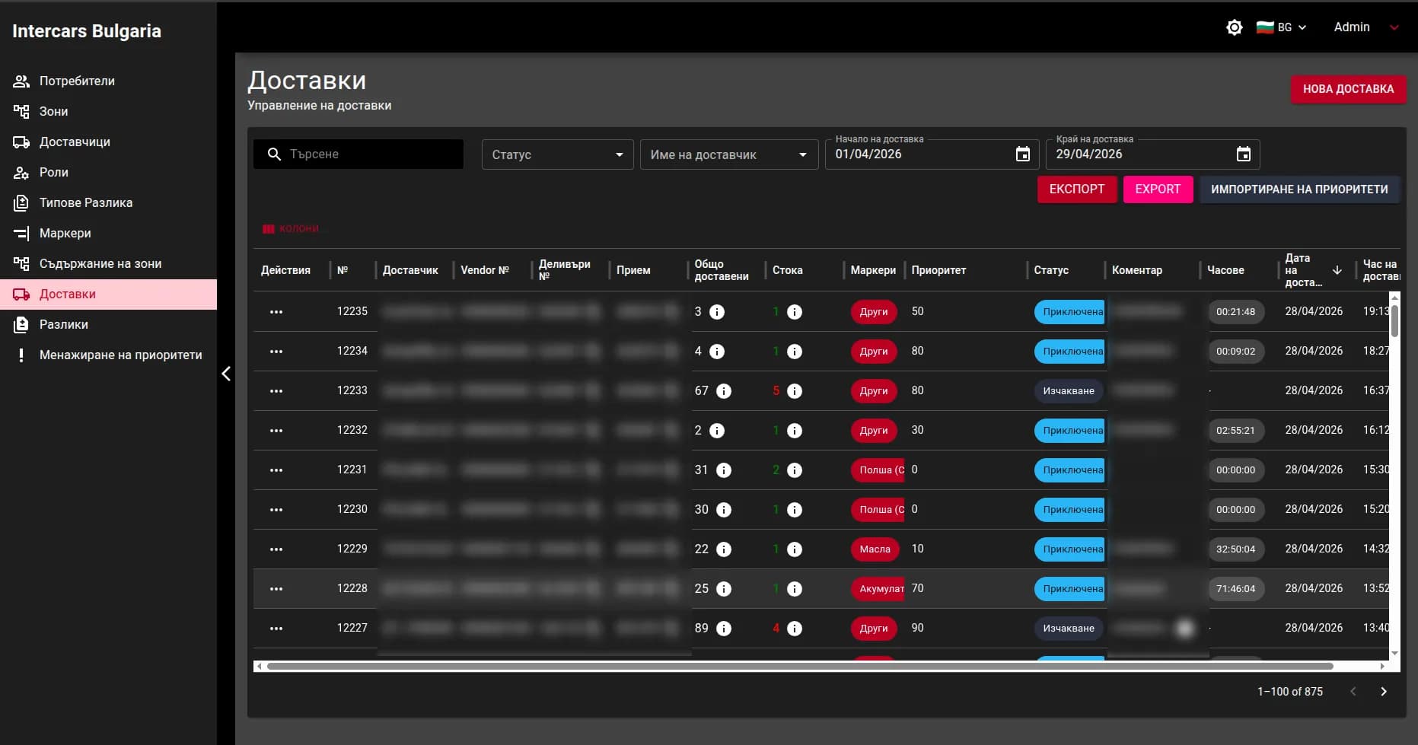
Task: Click the 02:55:21 hours chip
Action: 1236,431
